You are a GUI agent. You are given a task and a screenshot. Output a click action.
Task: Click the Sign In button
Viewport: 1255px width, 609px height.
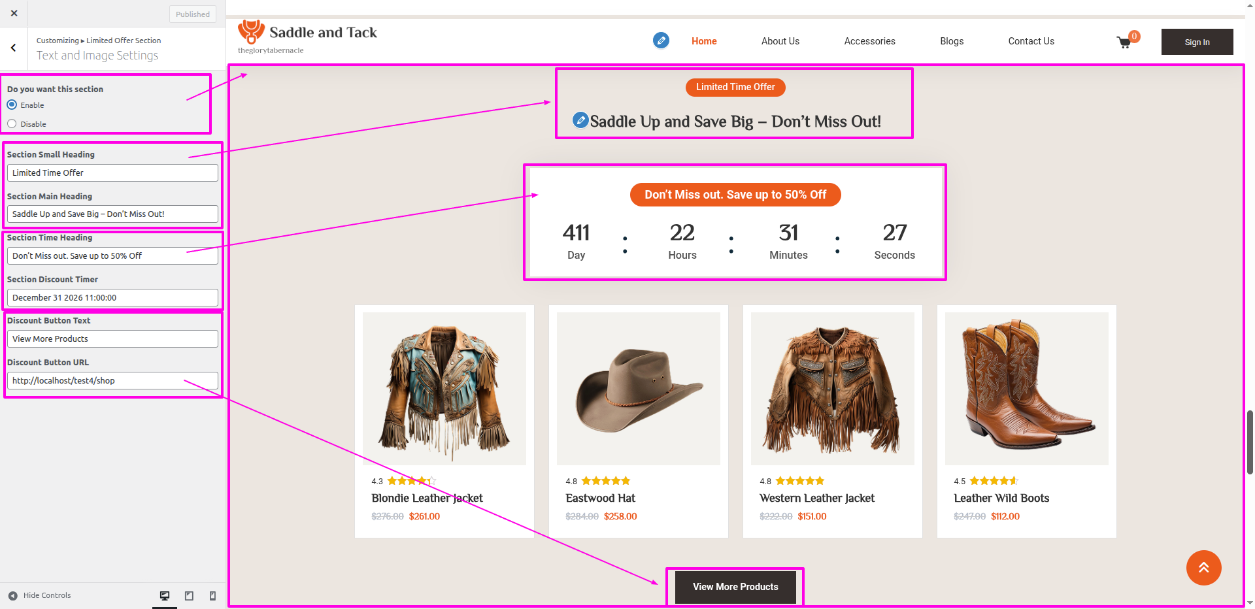(1197, 42)
